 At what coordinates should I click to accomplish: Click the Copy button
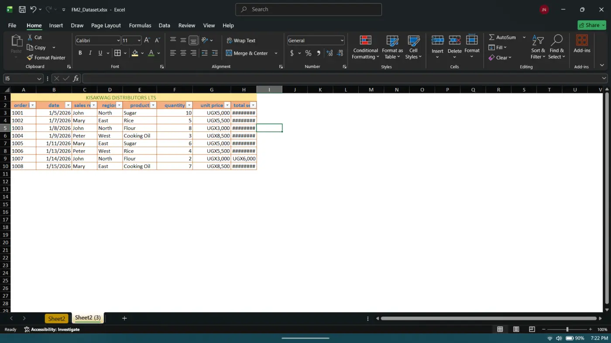pos(36,47)
